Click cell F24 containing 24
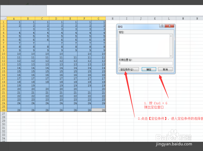 pos(84,103)
